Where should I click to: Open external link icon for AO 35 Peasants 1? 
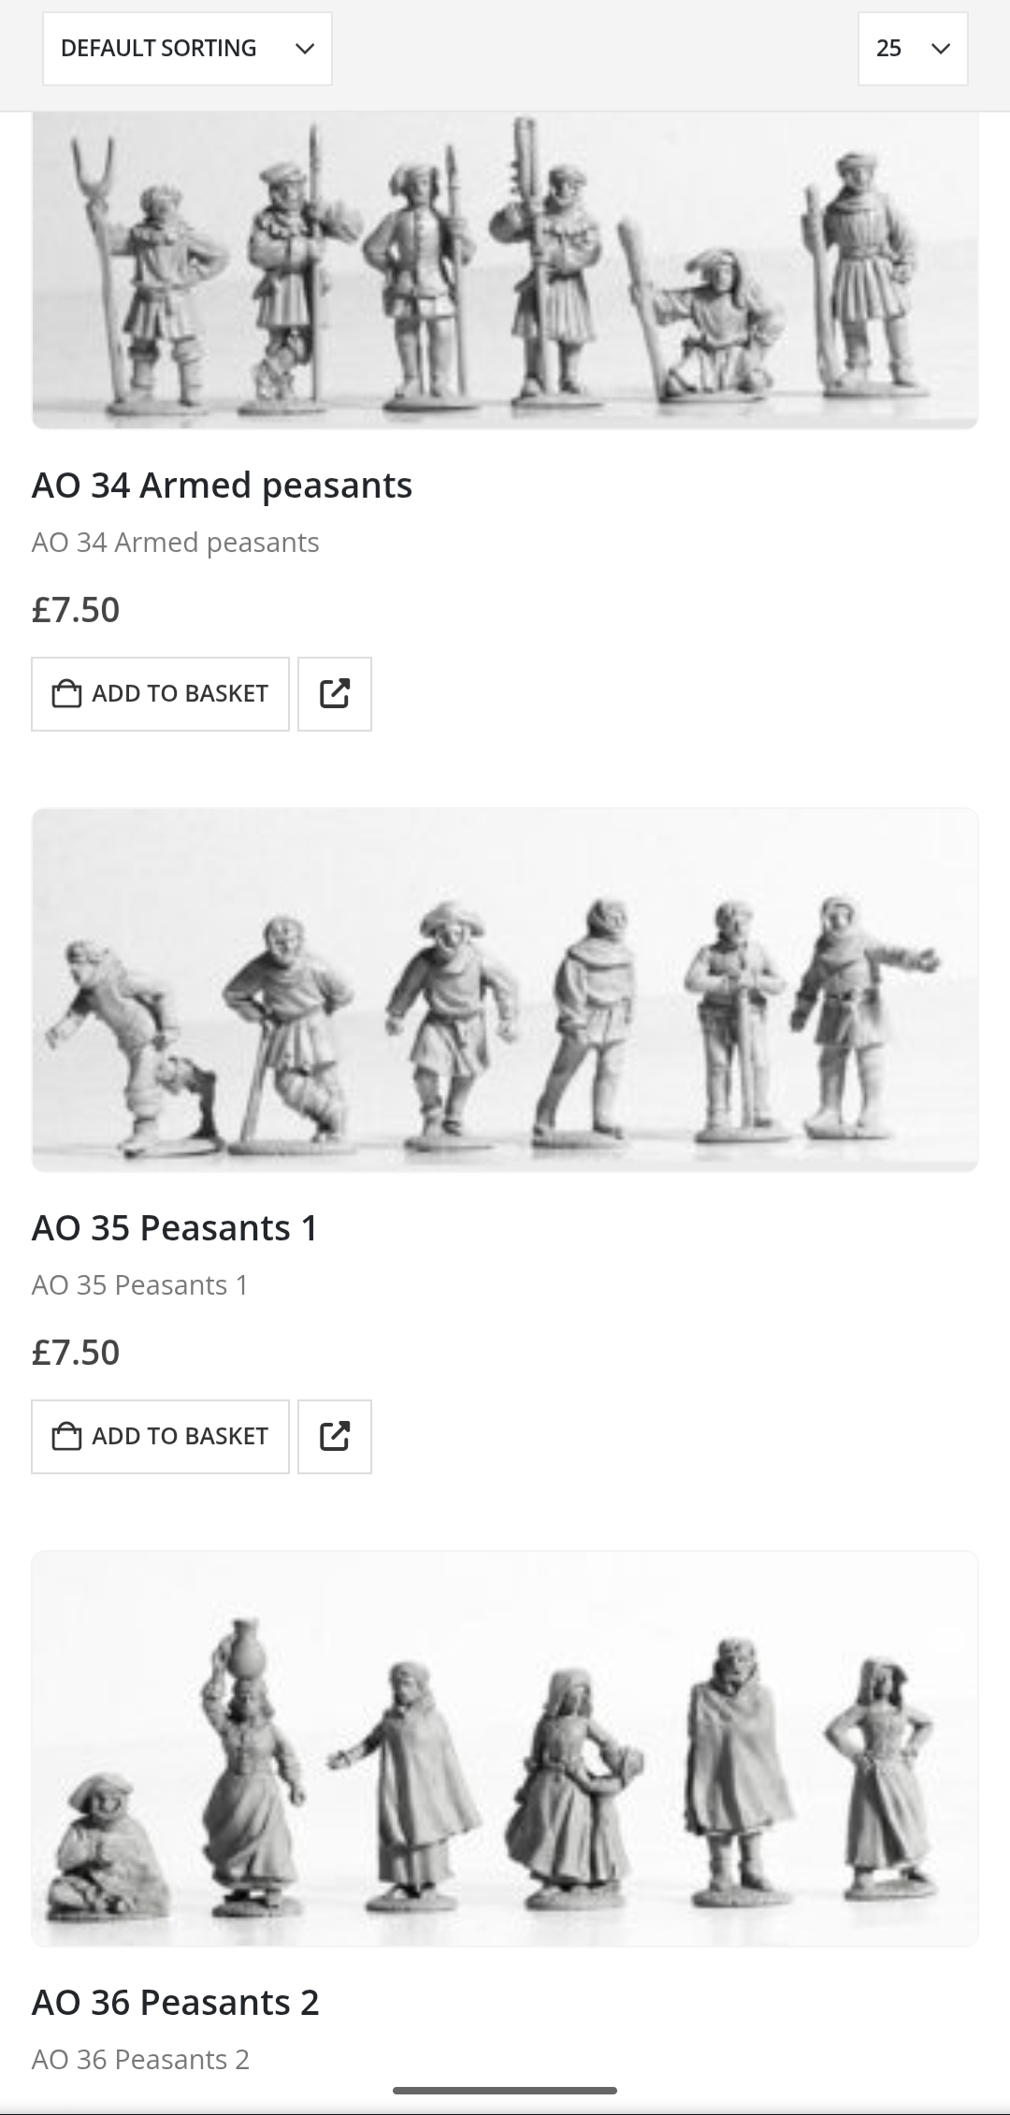click(x=335, y=1437)
